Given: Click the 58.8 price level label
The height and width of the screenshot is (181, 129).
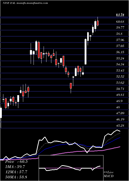Looking at the screenshot, I should (119, 34).
